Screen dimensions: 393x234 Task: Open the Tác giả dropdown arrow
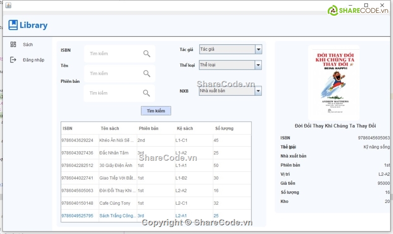259,49
